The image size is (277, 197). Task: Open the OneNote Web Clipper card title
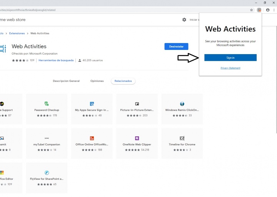click(137, 144)
